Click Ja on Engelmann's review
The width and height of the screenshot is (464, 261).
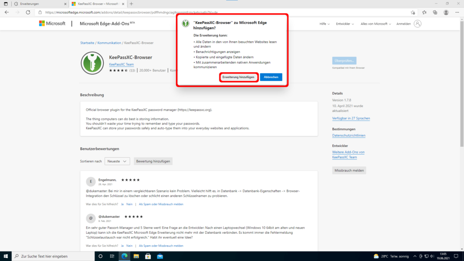122,204
